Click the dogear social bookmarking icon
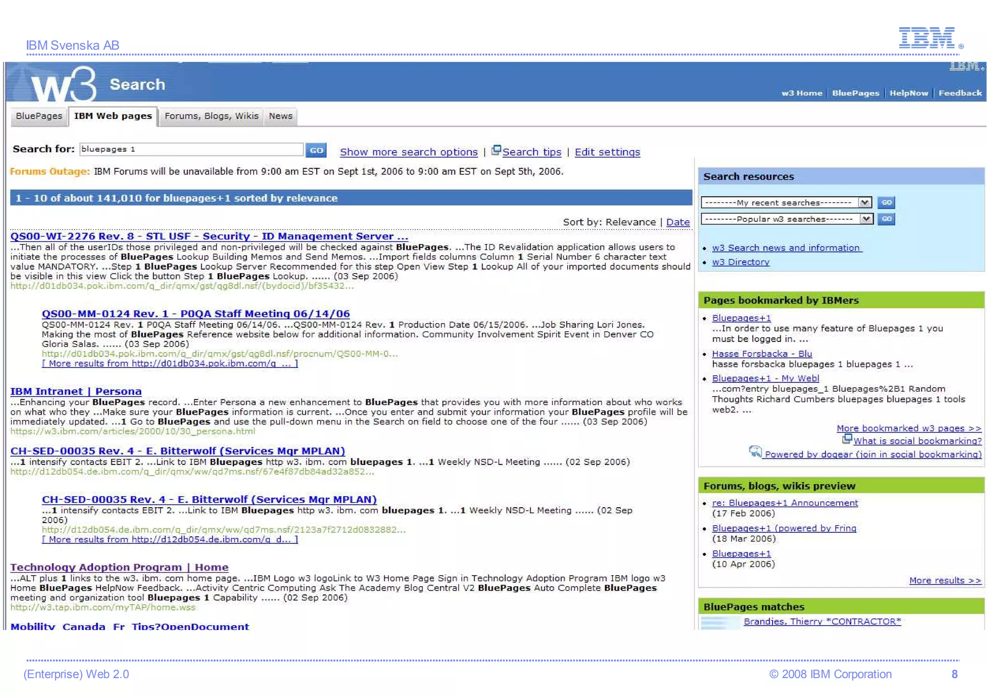 (755, 452)
